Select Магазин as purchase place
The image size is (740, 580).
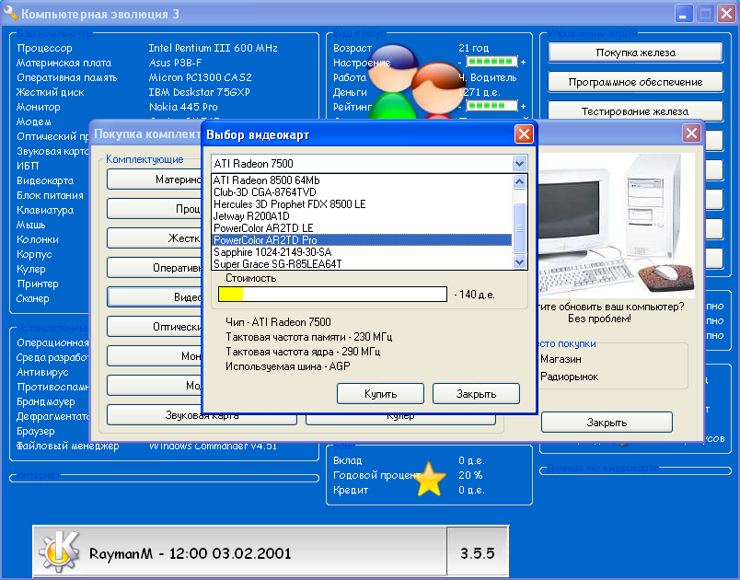pyautogui.click(x=561, y=359)
